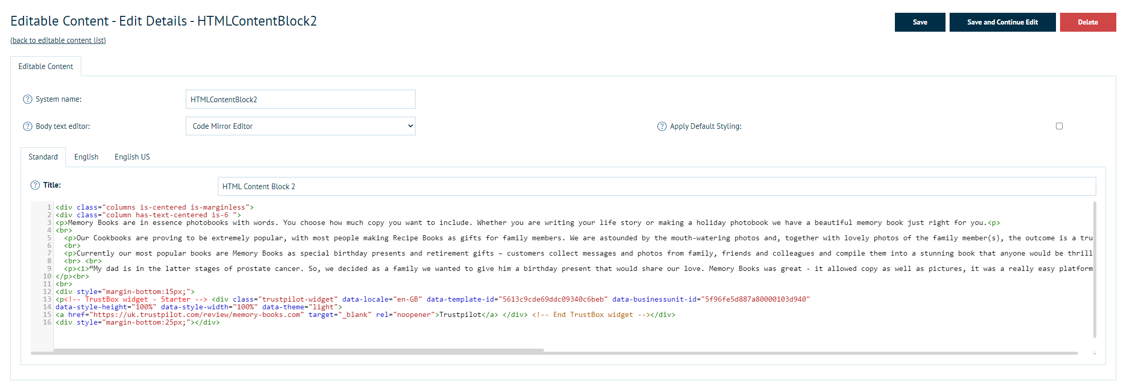Click Save and Continue Edit
Viewport: 1125px width, 388px height.
click(1002, 22)
